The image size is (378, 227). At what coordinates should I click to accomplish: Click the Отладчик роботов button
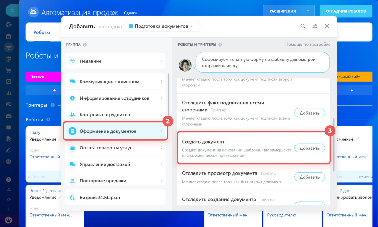[x=346, y=11]
